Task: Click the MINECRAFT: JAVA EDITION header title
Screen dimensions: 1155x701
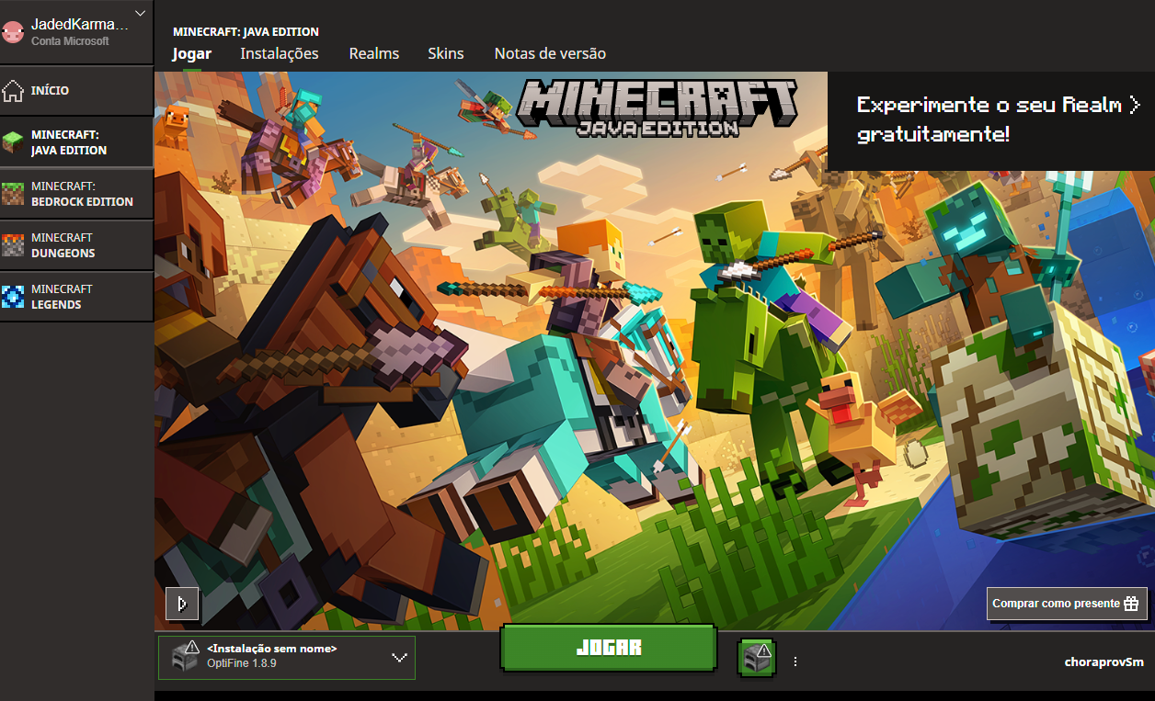Action: (x=246, y=32)
